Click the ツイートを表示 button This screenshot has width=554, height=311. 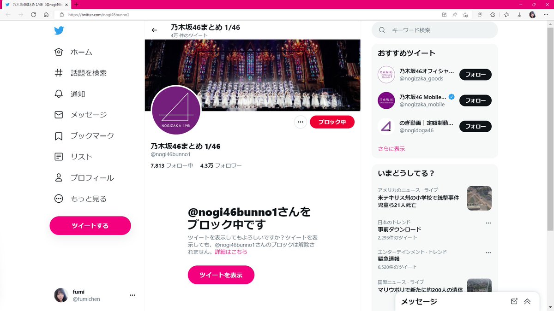pyautogui.click(x=221, y=275)
